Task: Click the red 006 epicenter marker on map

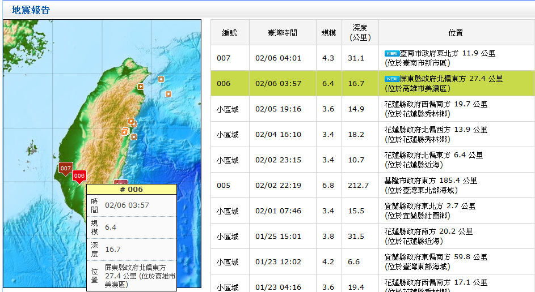Action: (x=79, y=176)
